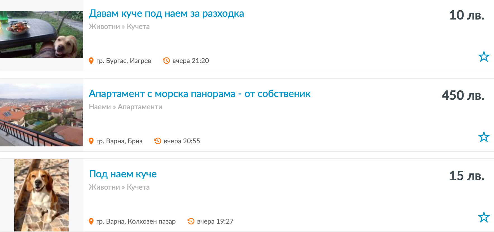Click location pin beside Колхозен пазар

[x=91, y=221]
